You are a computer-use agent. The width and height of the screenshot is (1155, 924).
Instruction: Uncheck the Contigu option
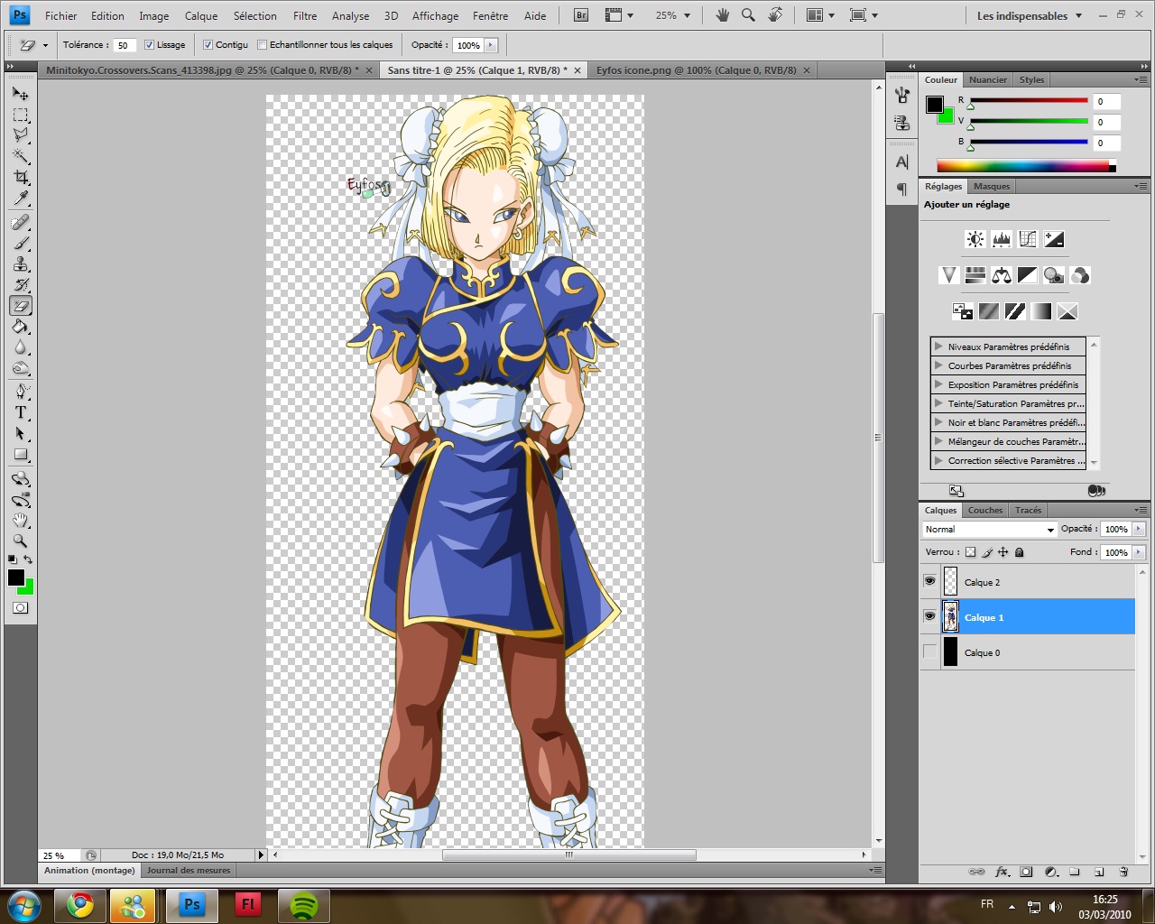pyautogui.click(x=208, y=44)
